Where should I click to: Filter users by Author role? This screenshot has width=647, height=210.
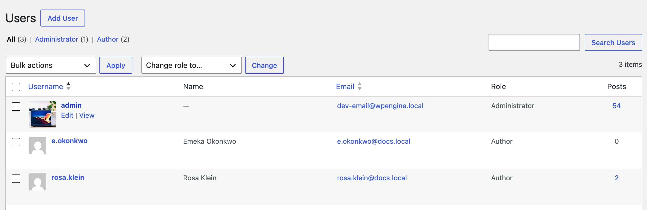tap(108, 39)
